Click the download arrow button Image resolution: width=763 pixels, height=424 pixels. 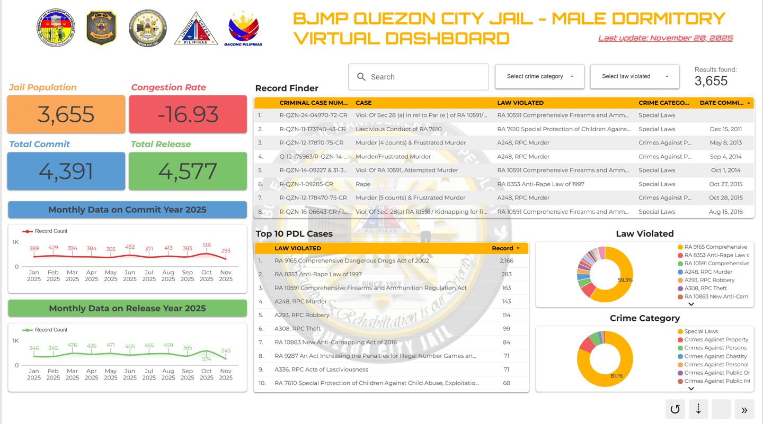(698, 409)
